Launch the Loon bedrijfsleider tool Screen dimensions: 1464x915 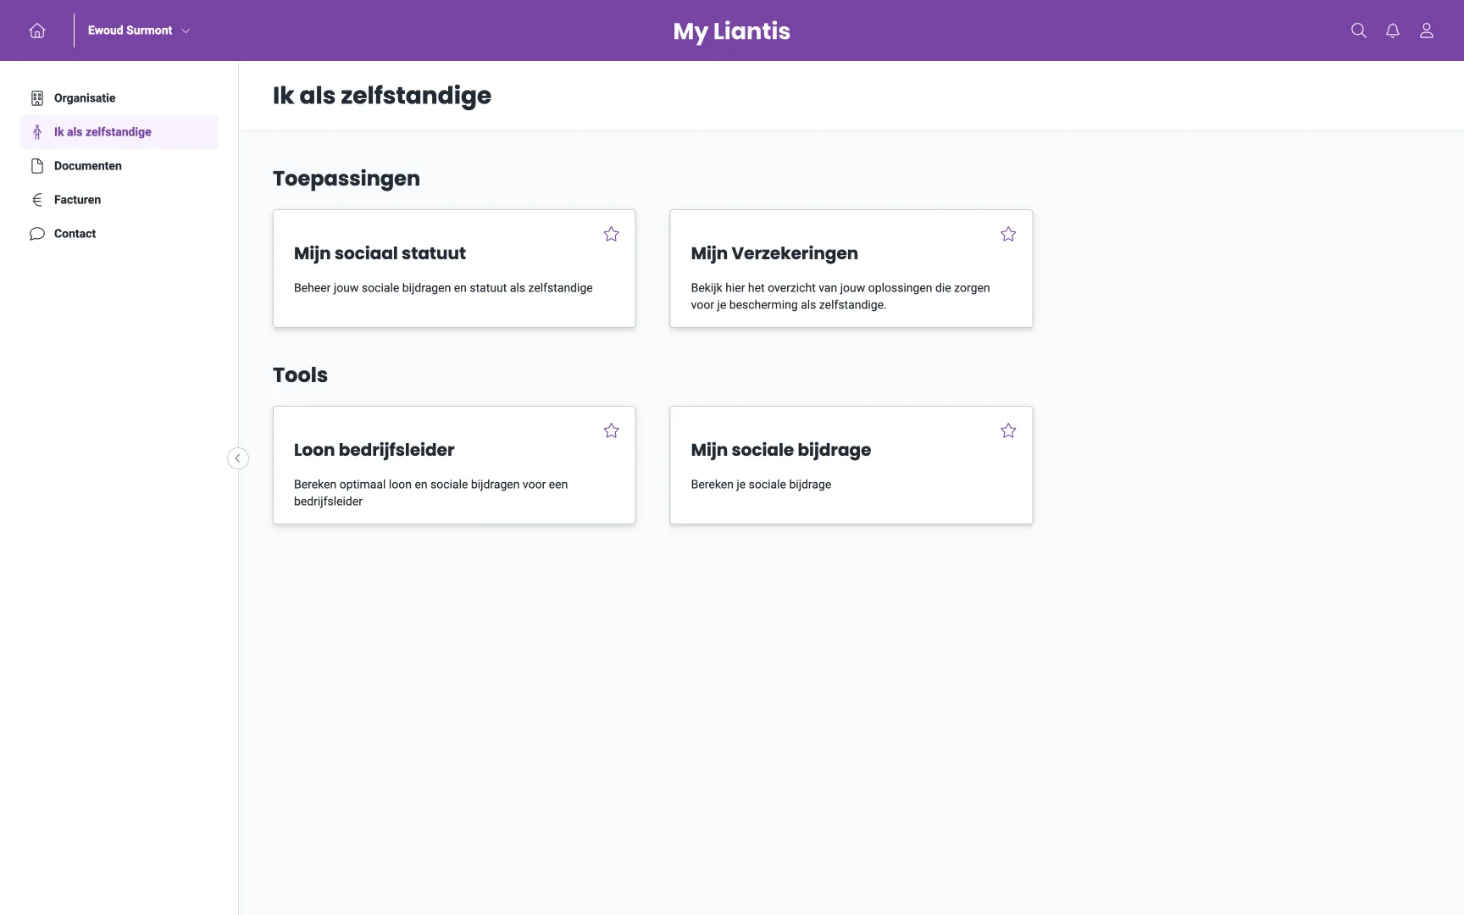coord(454,465)
